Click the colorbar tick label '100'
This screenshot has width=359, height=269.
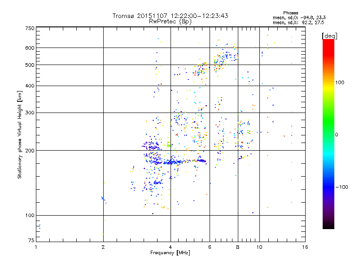[x=340, y=82]
